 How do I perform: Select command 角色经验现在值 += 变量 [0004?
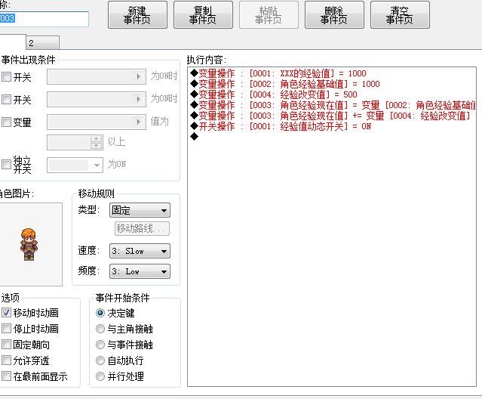330,116
